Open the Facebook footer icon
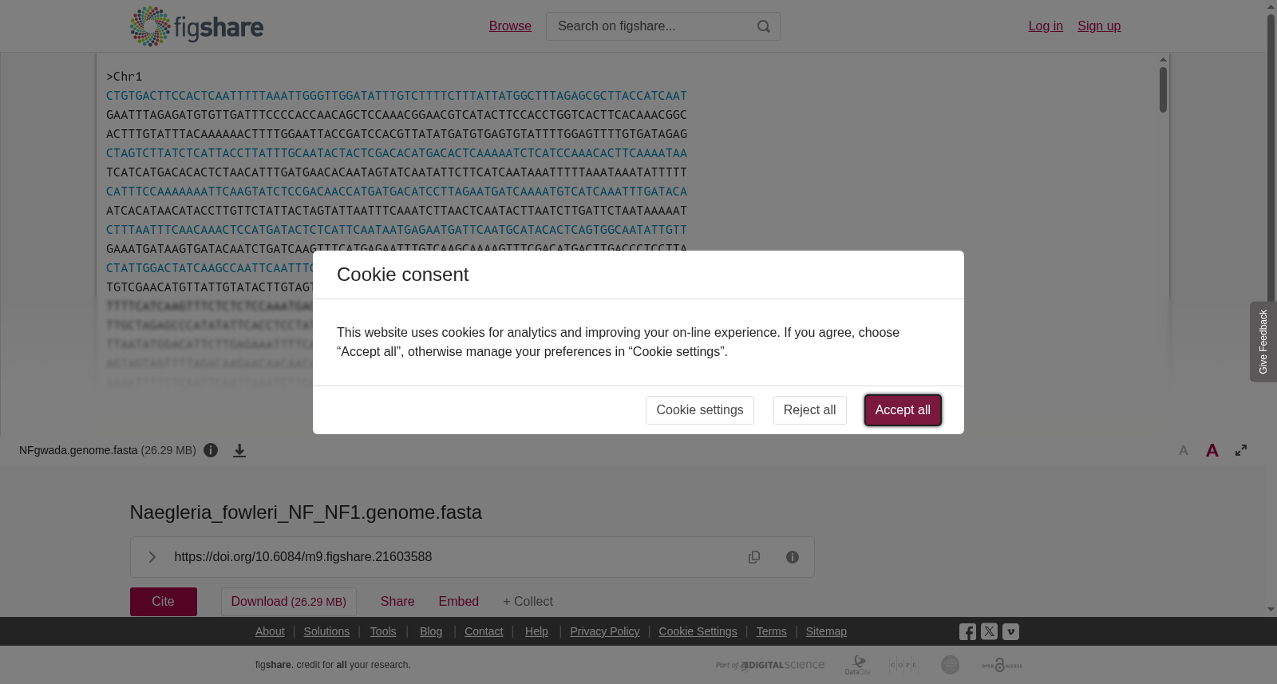This screenshot has height=684, width=1277. [967, 632]
